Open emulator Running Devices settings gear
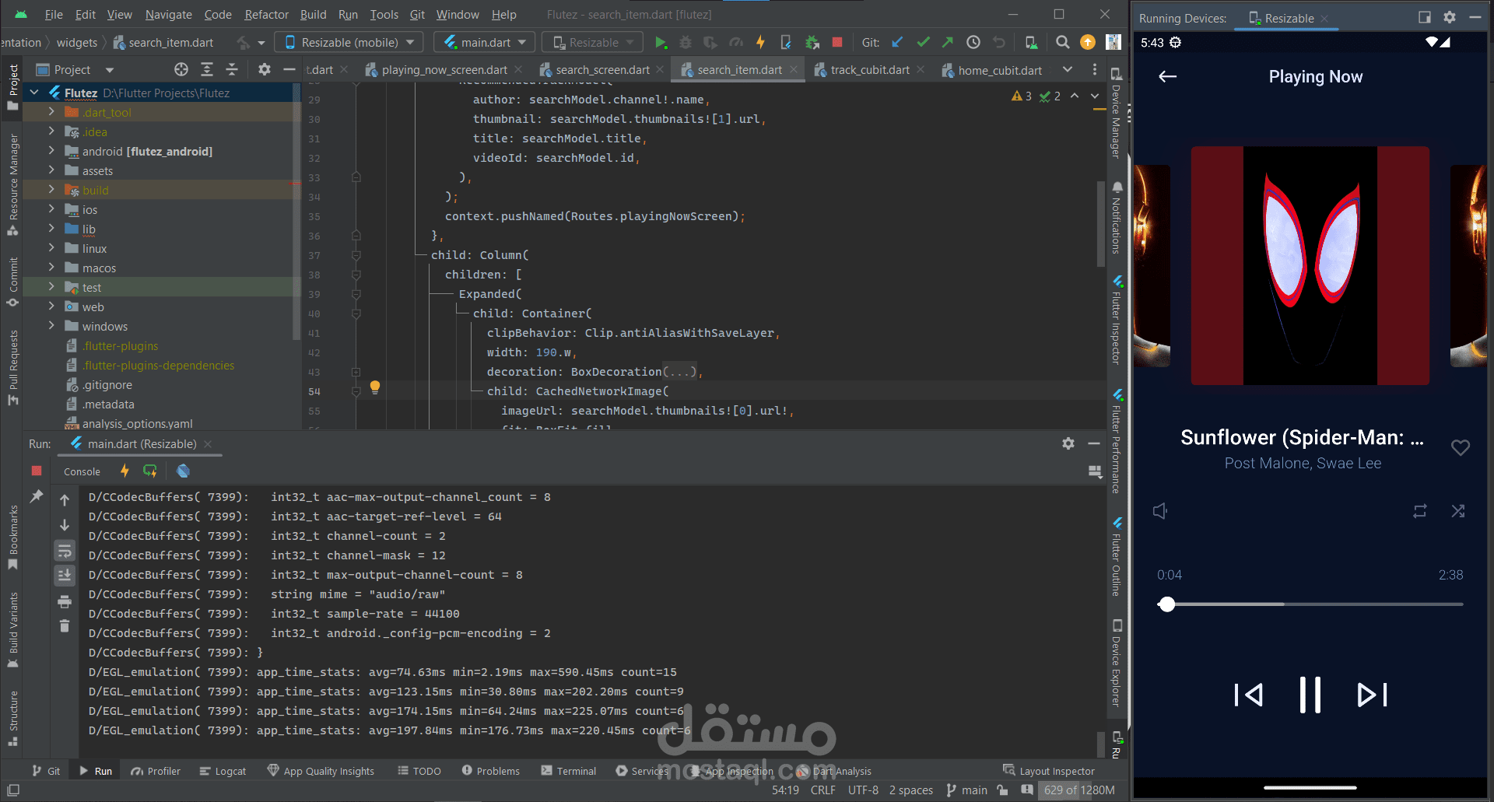The width and height of the screenshot is (1494, 802). [x=1450, y=17]
